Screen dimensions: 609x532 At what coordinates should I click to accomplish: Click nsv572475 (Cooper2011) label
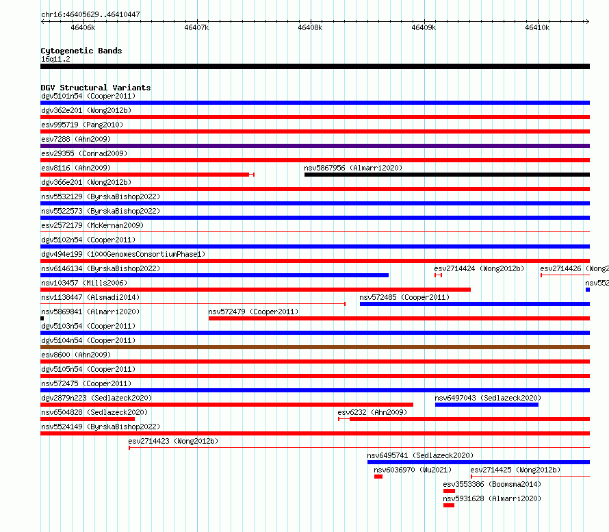[x=86, y=383]
